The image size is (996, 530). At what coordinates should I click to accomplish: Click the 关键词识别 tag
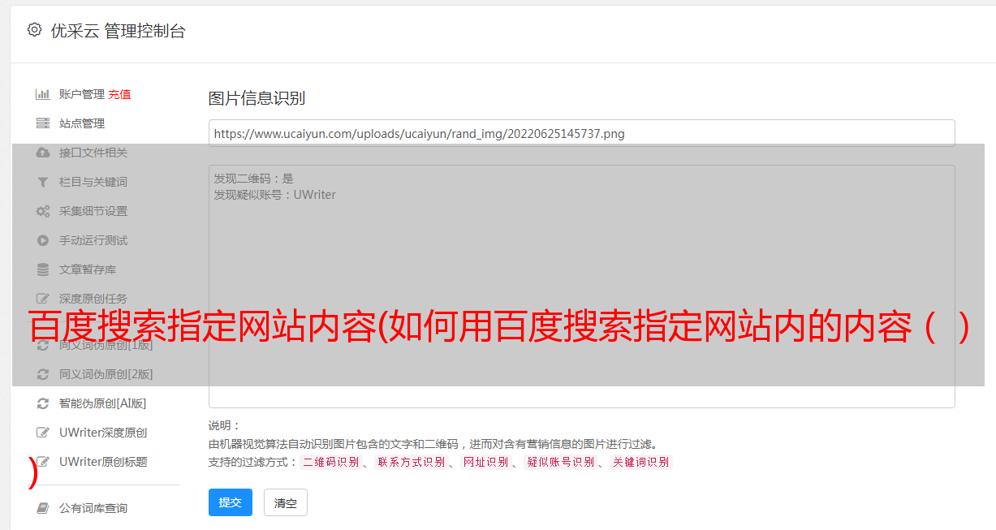click(640, 462)
